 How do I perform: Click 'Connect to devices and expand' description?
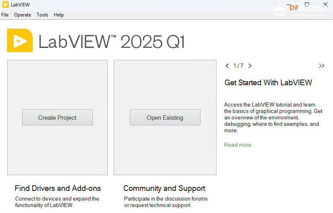pyautogui.click(x=57, y=202)
